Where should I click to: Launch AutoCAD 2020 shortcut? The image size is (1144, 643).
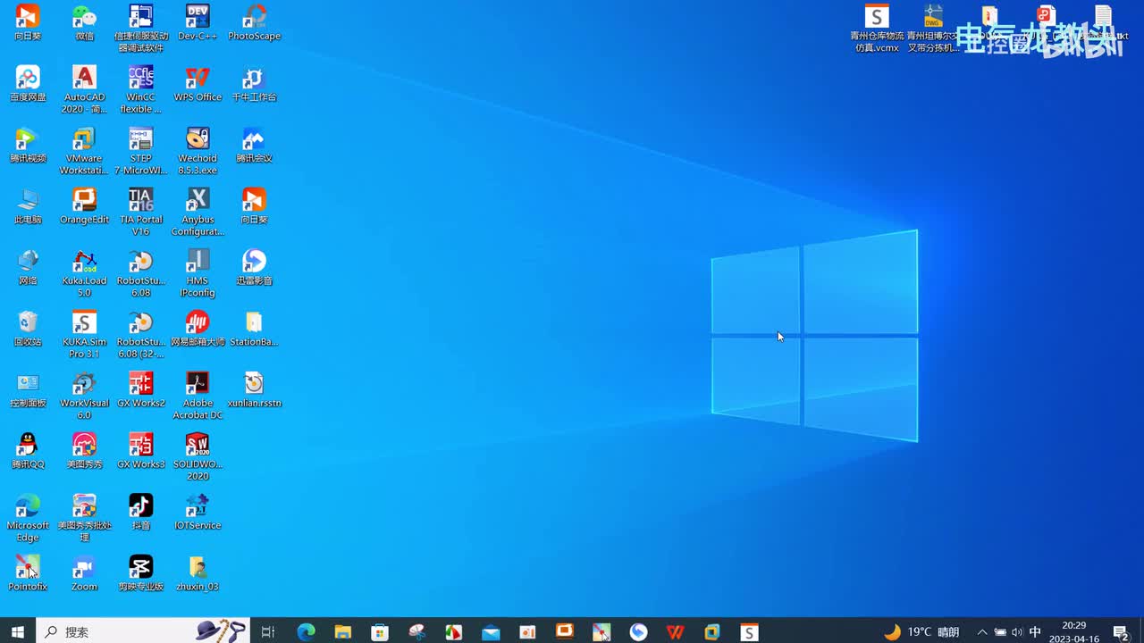(x=84, y=89)
